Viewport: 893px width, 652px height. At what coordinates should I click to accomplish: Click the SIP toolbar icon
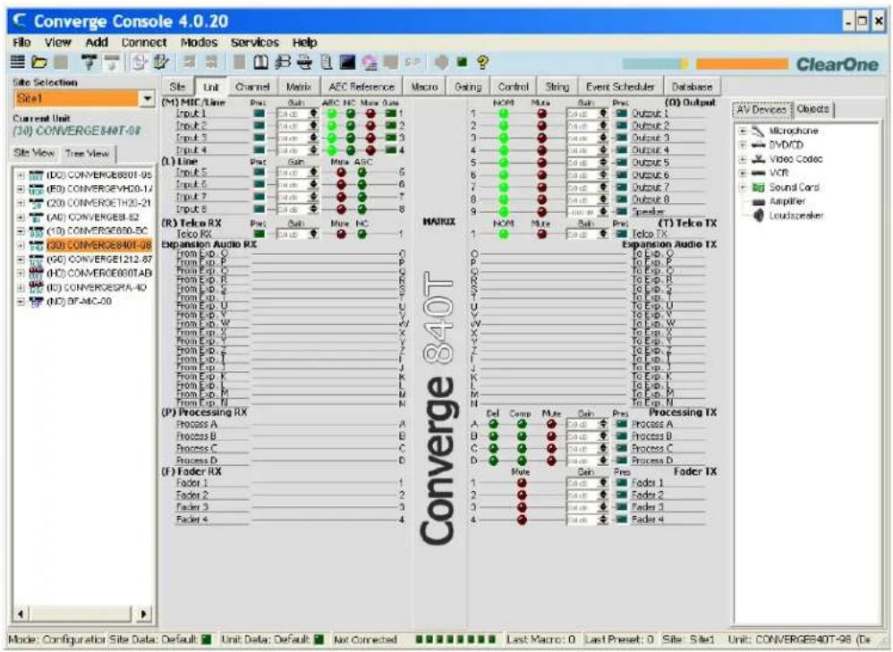pyautogui.click(x=412, y=62)
